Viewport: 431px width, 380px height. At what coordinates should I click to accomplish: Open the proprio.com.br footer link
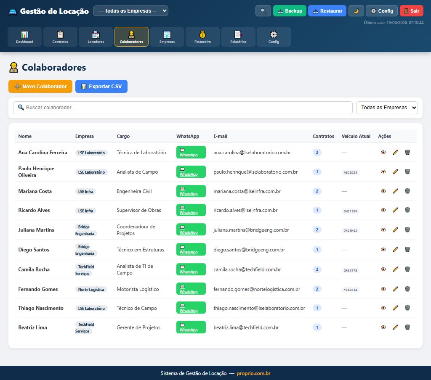(253, 373)
